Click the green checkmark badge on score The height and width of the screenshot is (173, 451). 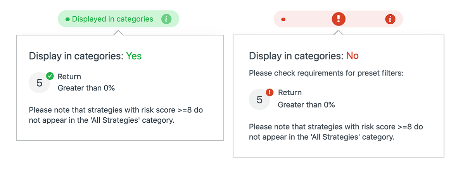(x=50, y=76)
